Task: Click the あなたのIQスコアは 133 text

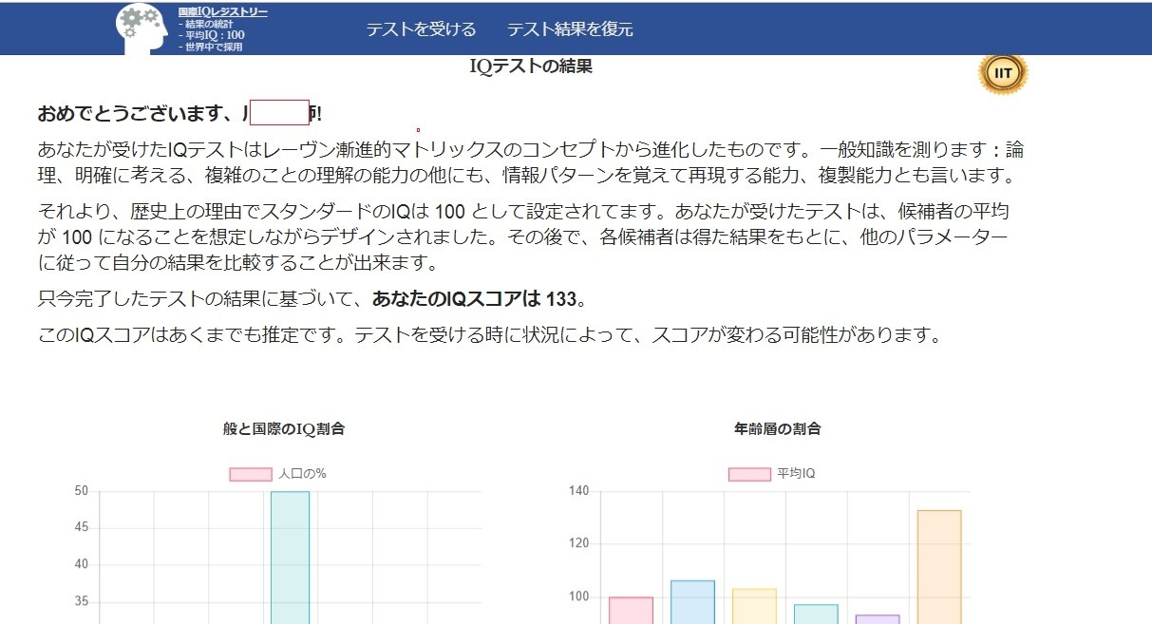Action: pyautogui.click(x=475, y=299)
